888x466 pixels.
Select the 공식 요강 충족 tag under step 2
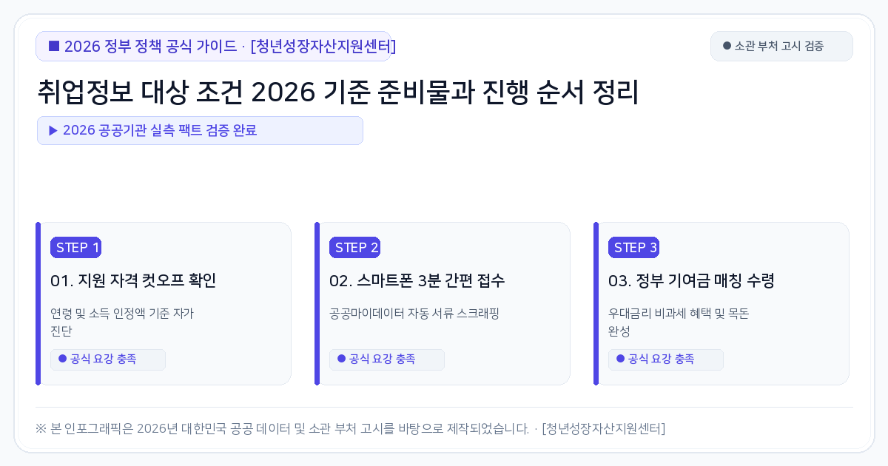(387, 359)
